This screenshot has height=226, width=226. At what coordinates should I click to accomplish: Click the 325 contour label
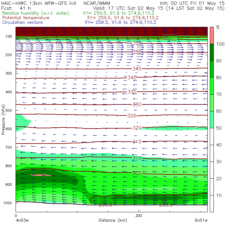point(132,115)
